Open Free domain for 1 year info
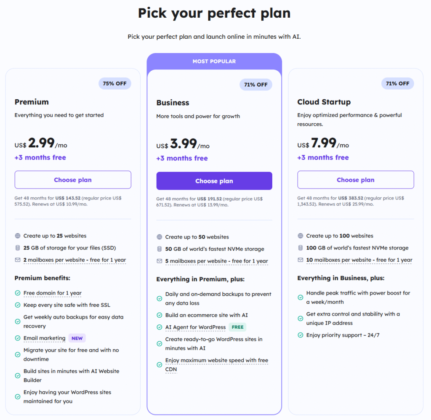Image resolution: width=431 pixels, height=420 pixels. click(53, 293)
